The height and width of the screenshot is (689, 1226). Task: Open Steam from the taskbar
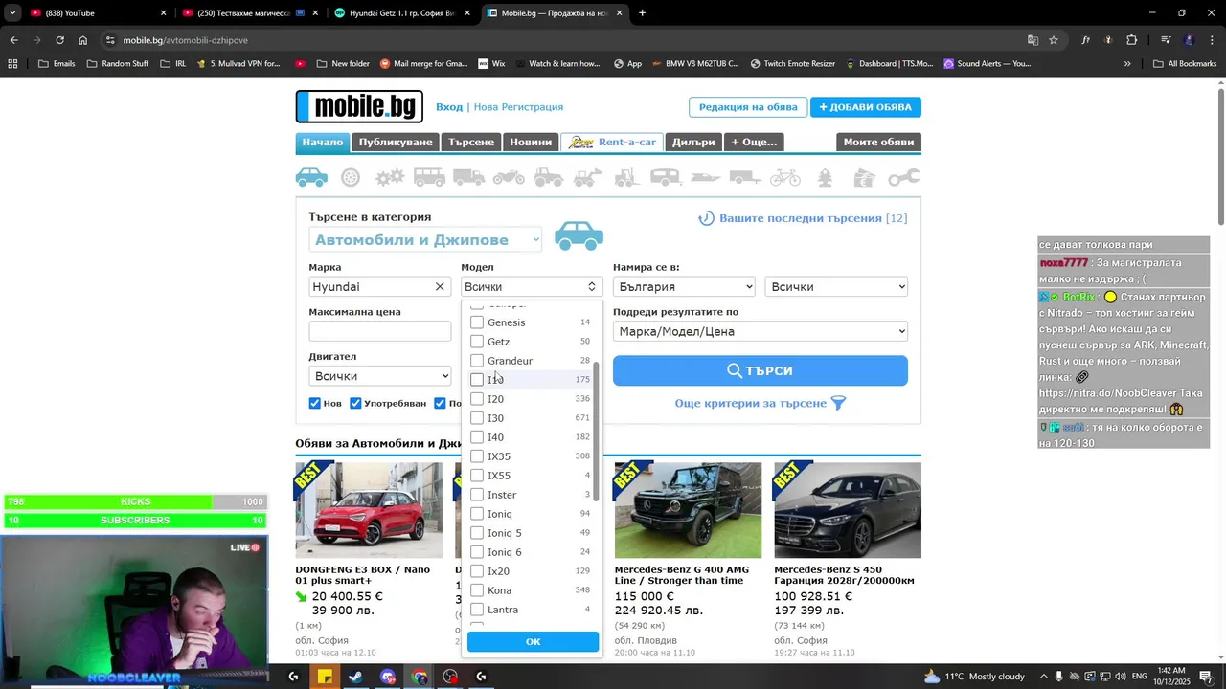coord(355,677)
